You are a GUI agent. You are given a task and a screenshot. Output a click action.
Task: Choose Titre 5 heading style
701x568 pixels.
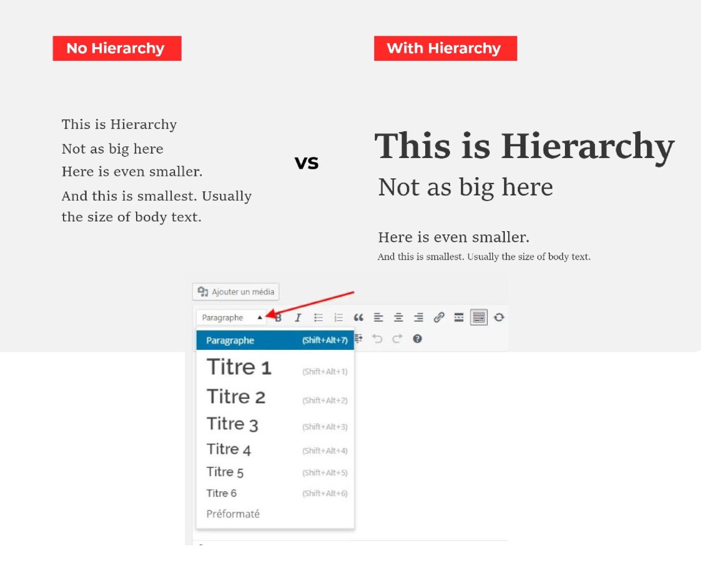[x=275, y=472]
